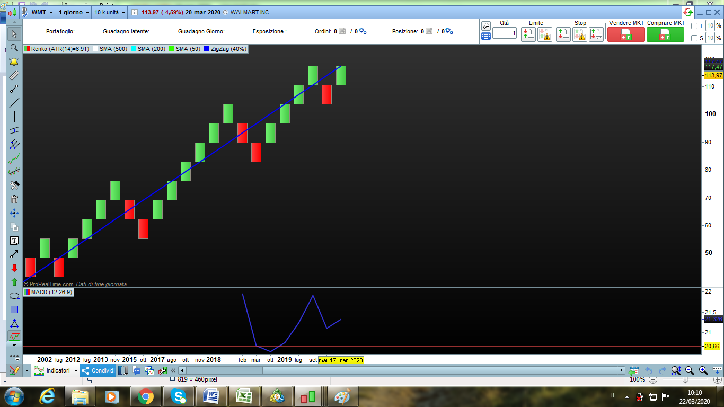Open the trading settings wrench icon
Viewport: 724px width, 407px height.
pyautogui.click(x=486, y=26)
